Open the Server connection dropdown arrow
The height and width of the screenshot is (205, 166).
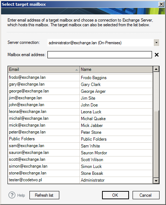pos(156,43)
